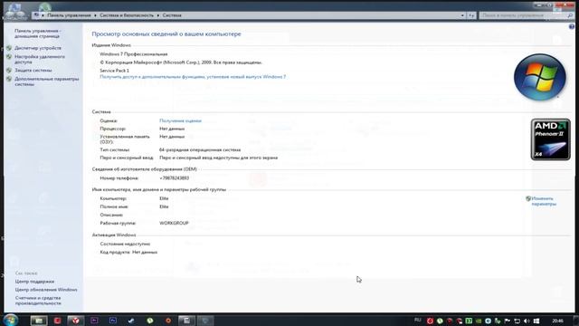Launch Steam from the taskbar

click(x=131, y=321)
